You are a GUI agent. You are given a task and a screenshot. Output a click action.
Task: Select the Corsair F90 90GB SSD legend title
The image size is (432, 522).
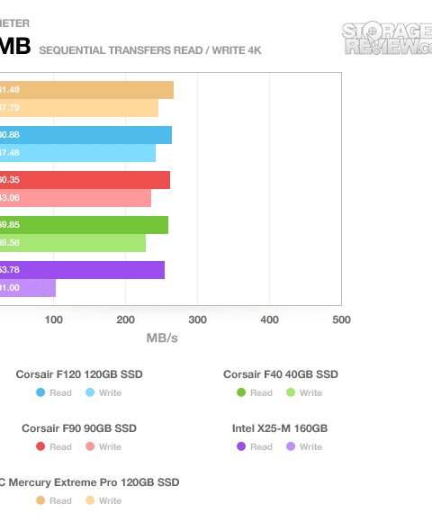[79, 428]
